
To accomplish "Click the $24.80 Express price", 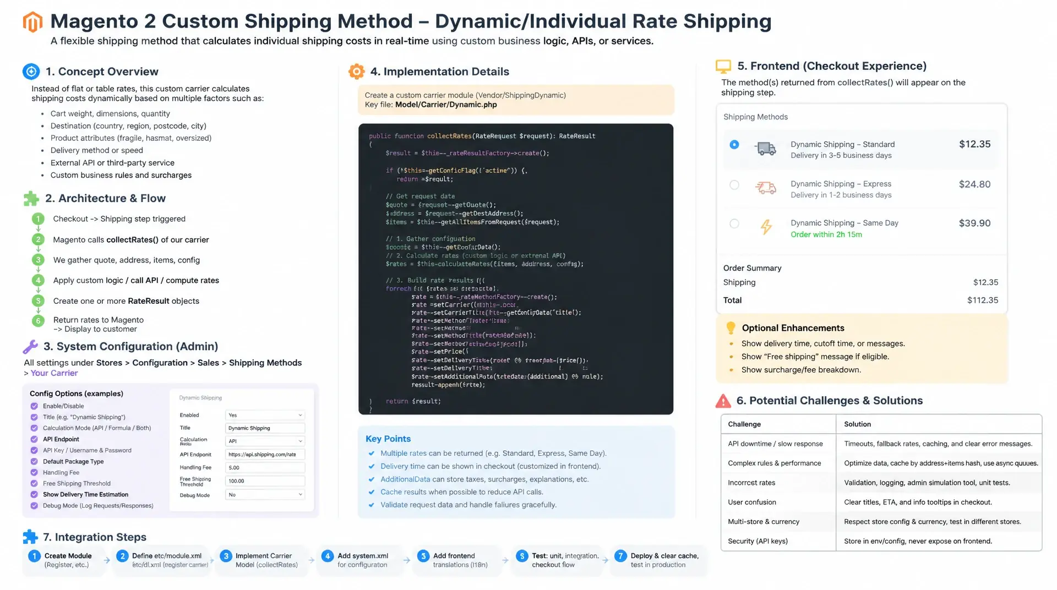I will point(974,184).
